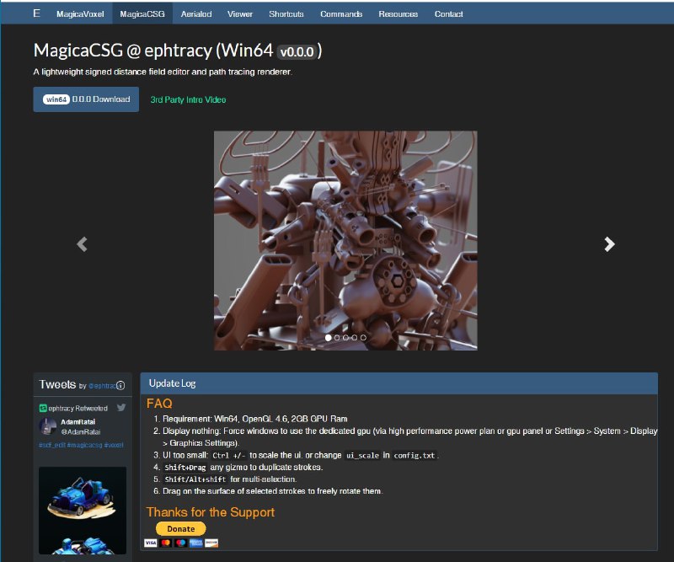Open the @ephtracy Twitter handle link
The width and height of the screenshot is (674, 562).
102,386
